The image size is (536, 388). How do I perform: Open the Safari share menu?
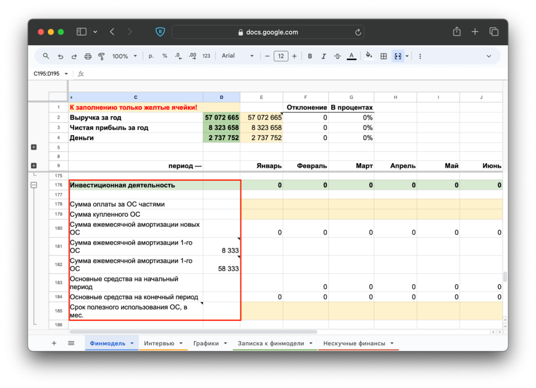point(456,32)
